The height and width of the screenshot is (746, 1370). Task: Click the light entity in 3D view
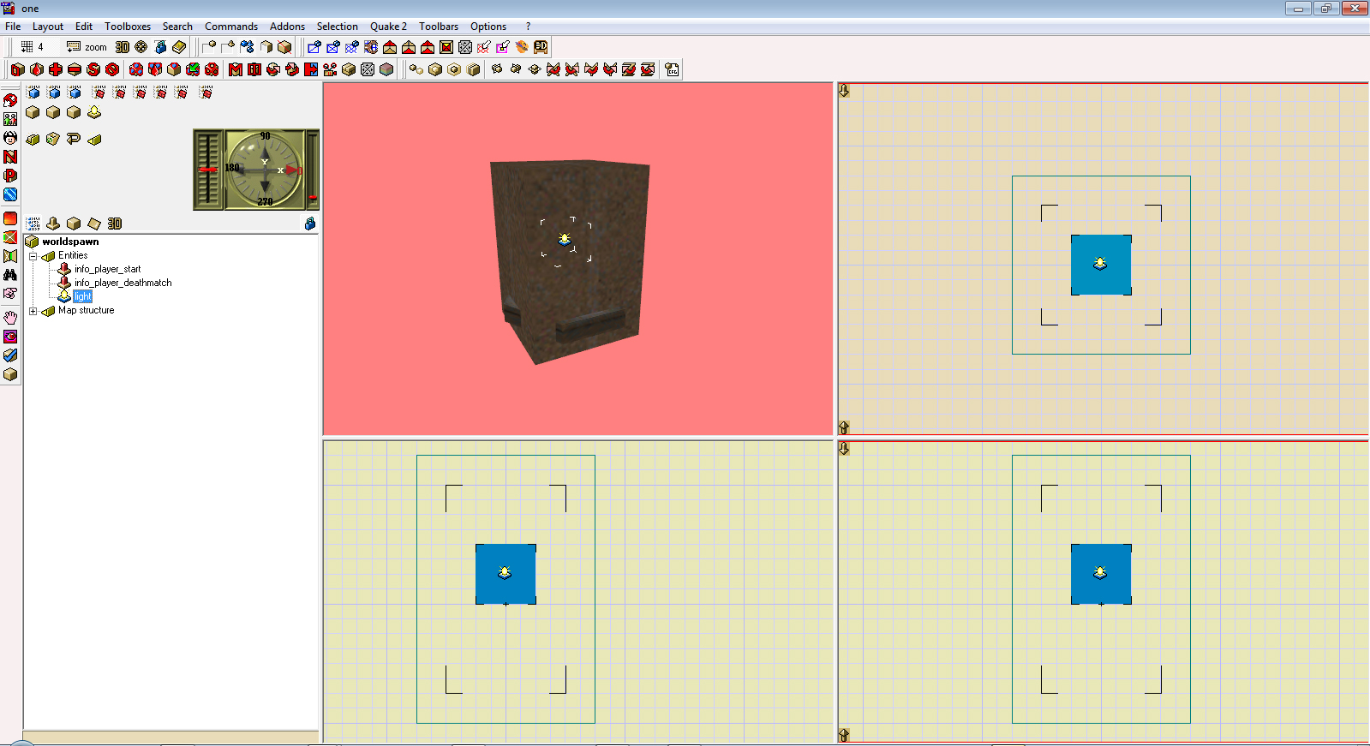point(565,239)
